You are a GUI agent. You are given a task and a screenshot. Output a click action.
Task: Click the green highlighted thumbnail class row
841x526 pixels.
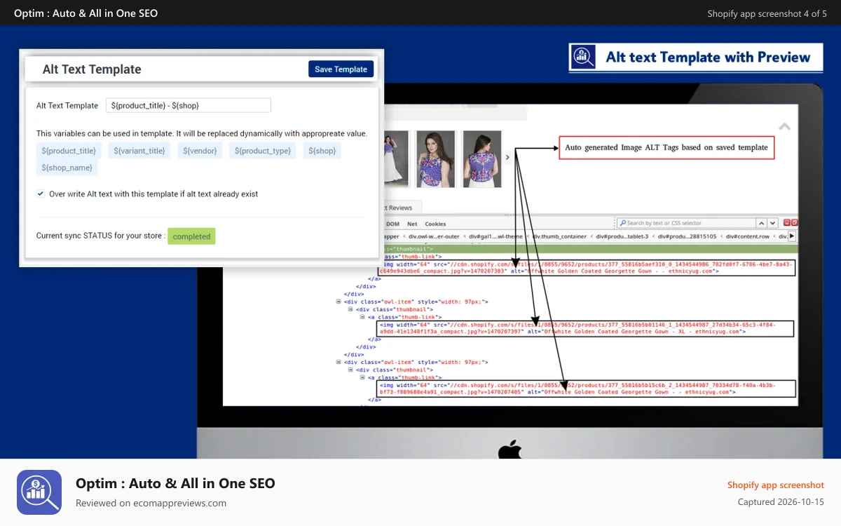(x=591, y=248)
